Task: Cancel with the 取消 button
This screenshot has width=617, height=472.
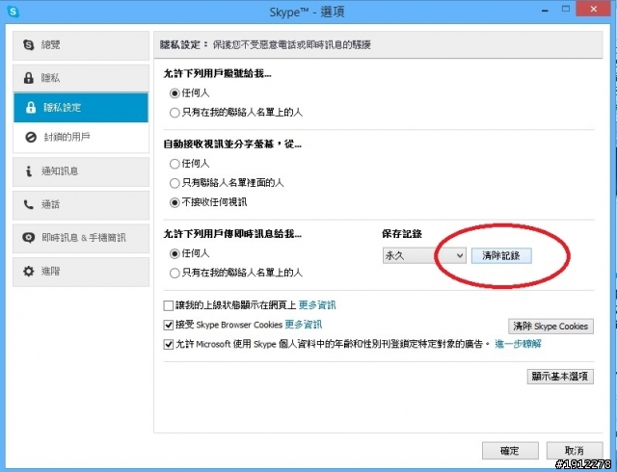Action: click(575, 451)
